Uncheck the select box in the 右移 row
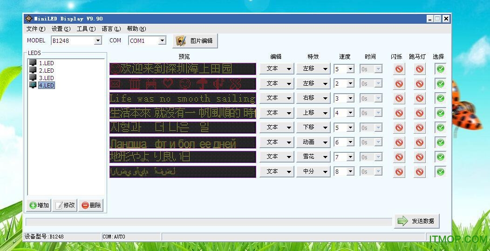This screenshot has width=490, height=251. 440,98
